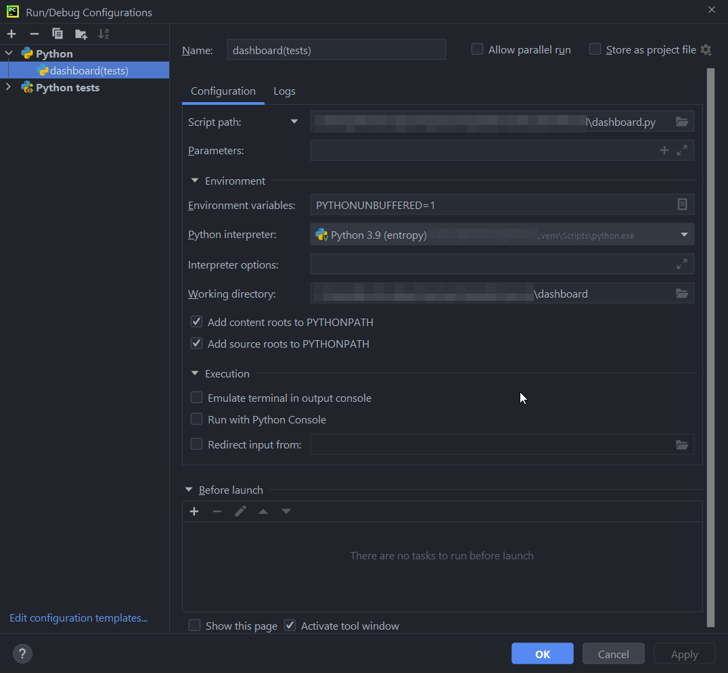Select the Python group tree item
Image resolution: width=728 pixels, height=673 pixels.
pyautogui.click(x=54, y=54)
